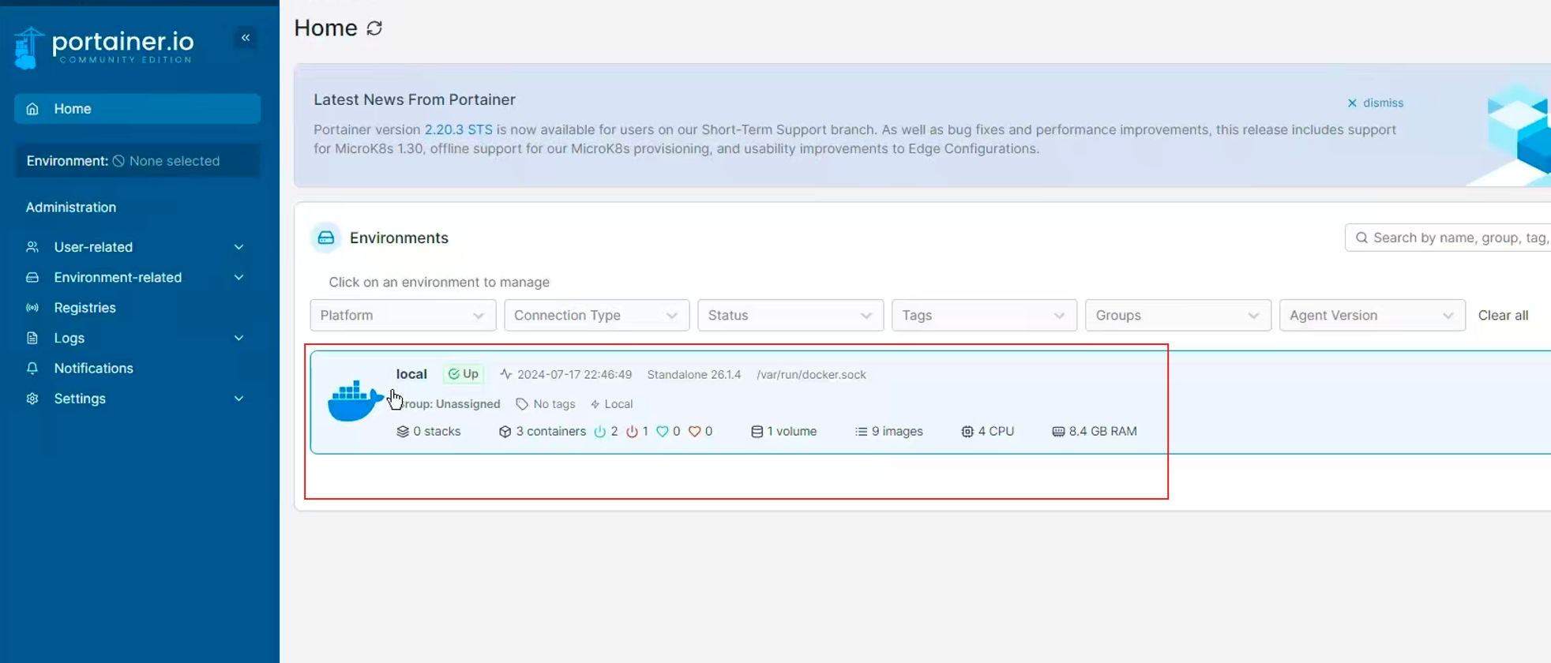This screenshot has width=1551, height=663.
Task: Click the Notifications bell icon
Action: pos(32,368)
